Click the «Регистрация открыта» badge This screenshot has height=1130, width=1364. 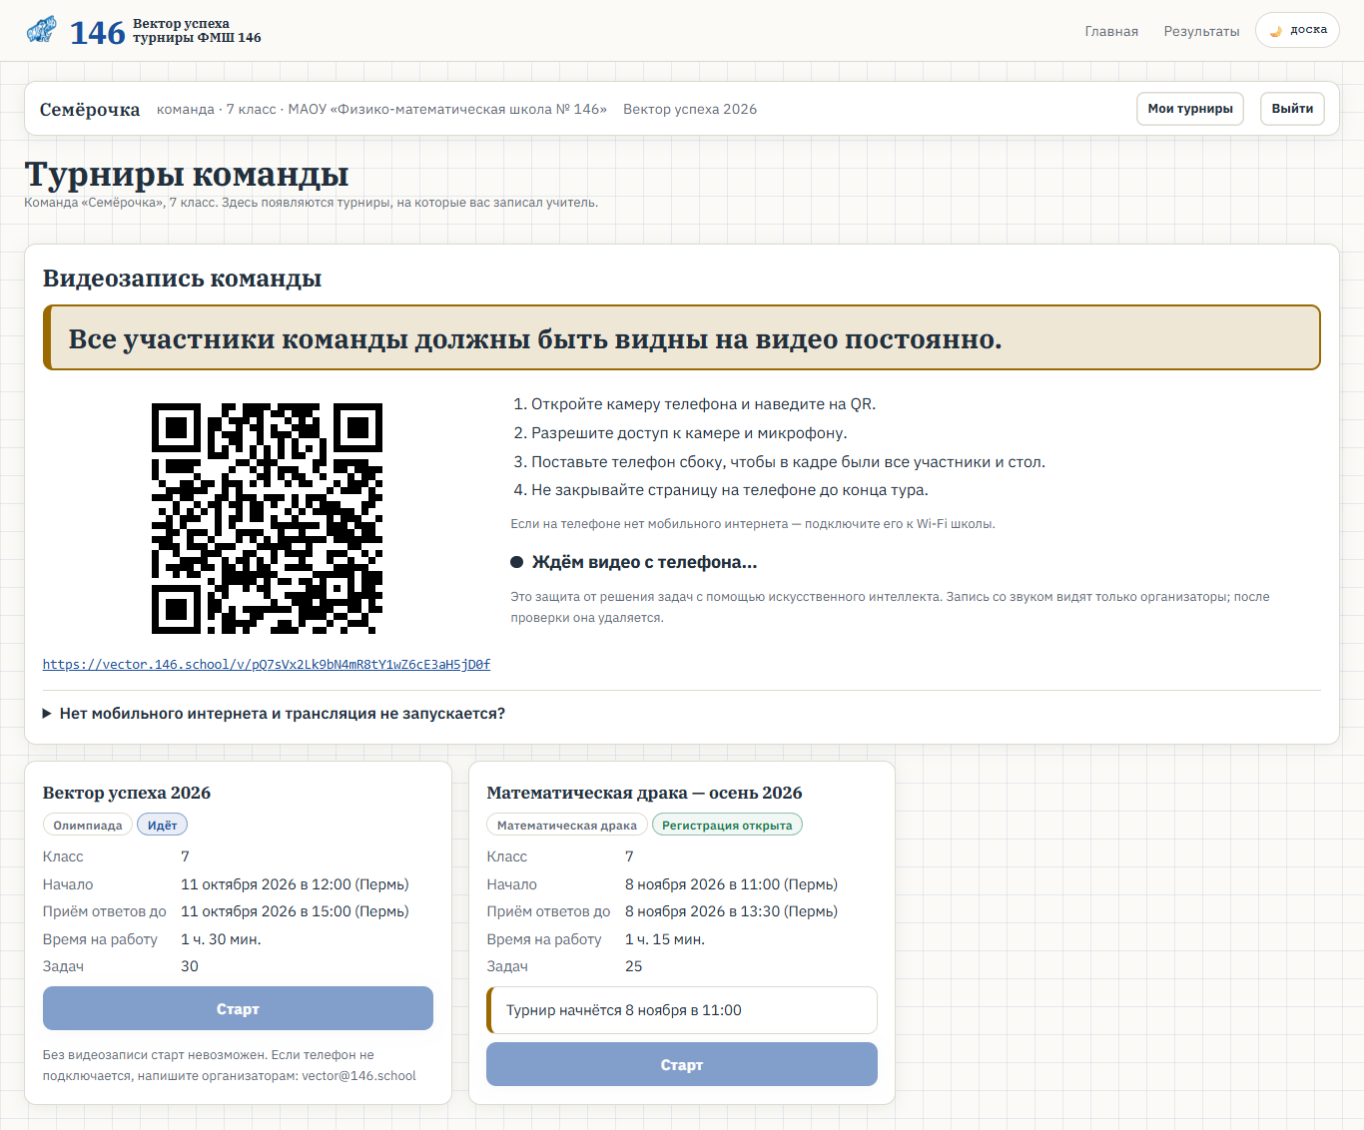pos(727,825)
